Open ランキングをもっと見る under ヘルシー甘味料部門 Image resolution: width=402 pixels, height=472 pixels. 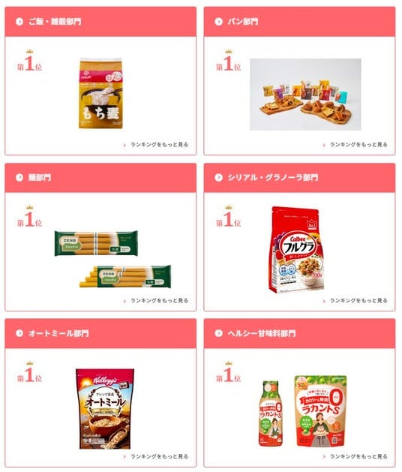tap(355, 457)
